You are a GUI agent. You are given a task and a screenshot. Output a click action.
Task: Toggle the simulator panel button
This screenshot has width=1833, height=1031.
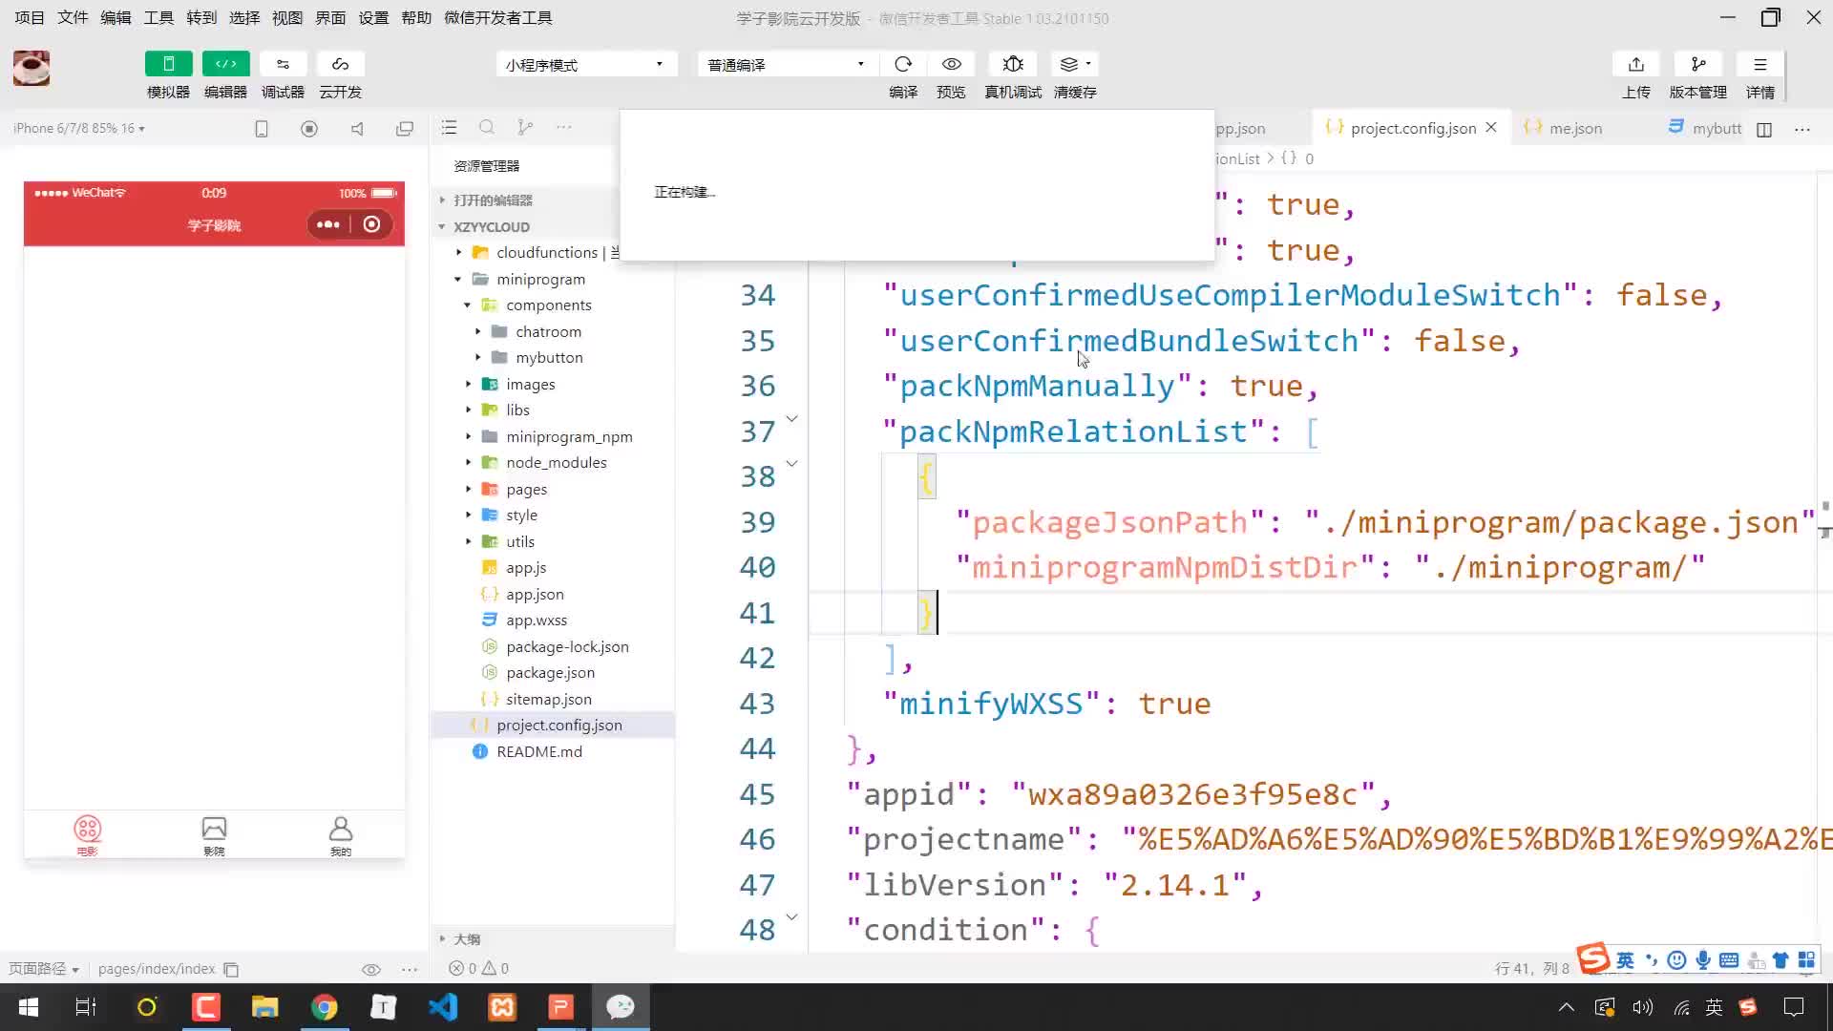[168, 64]
